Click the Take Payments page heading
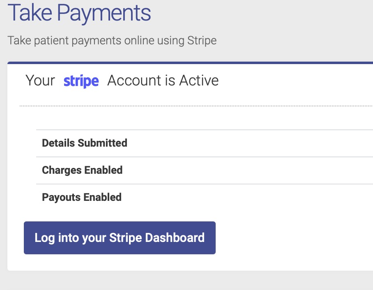 coord(79,12)
